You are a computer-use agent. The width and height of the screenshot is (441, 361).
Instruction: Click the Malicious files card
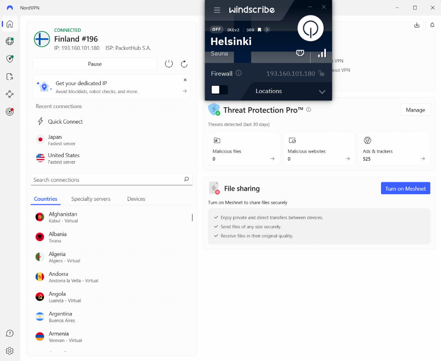coord(244,149)
